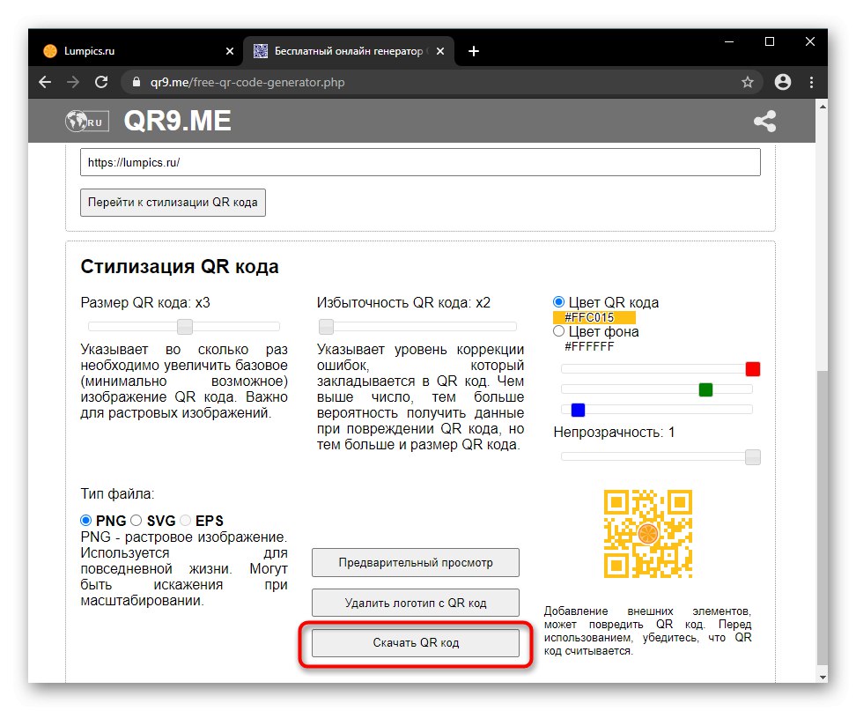Choose EPS file type
Screen dimensions: 856x711
point(186,521)
